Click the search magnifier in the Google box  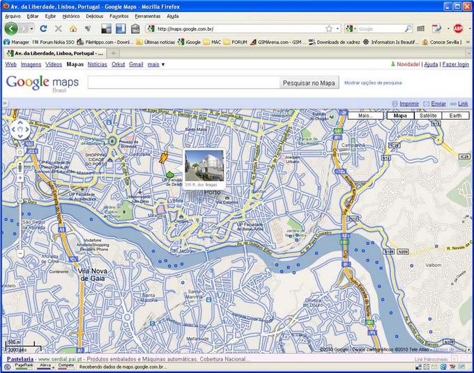408,29
